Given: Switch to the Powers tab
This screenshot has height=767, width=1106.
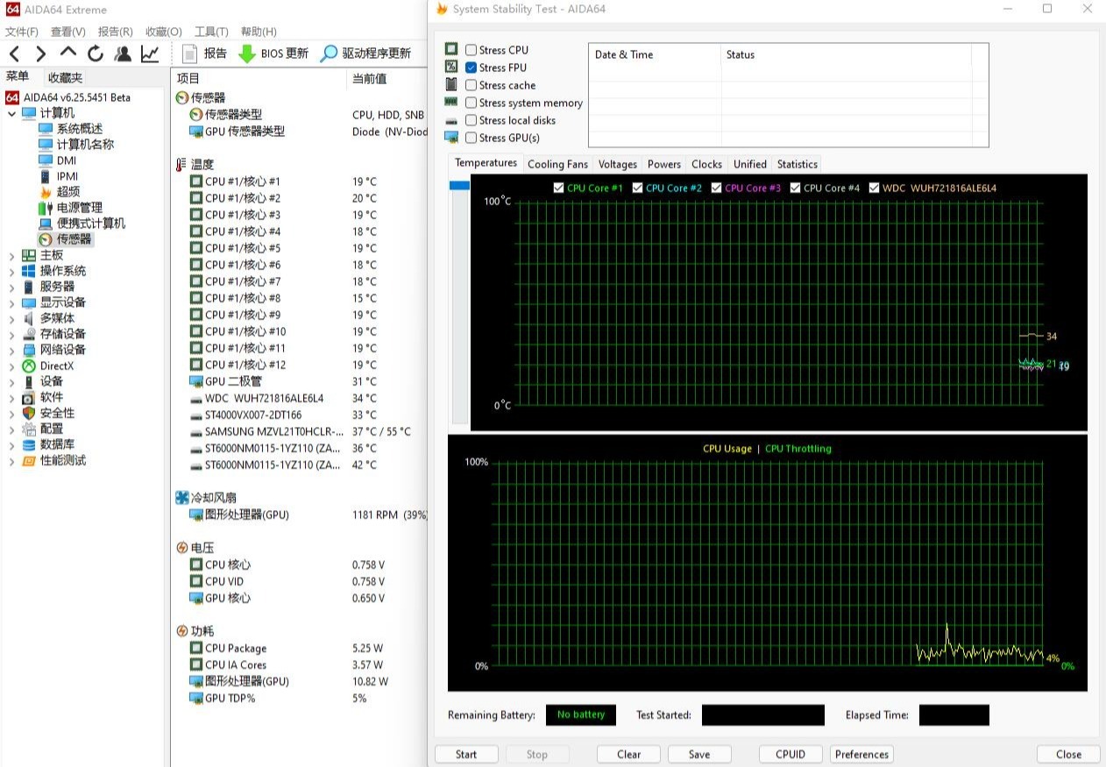Looking at the screenshot, I should 664,164.
